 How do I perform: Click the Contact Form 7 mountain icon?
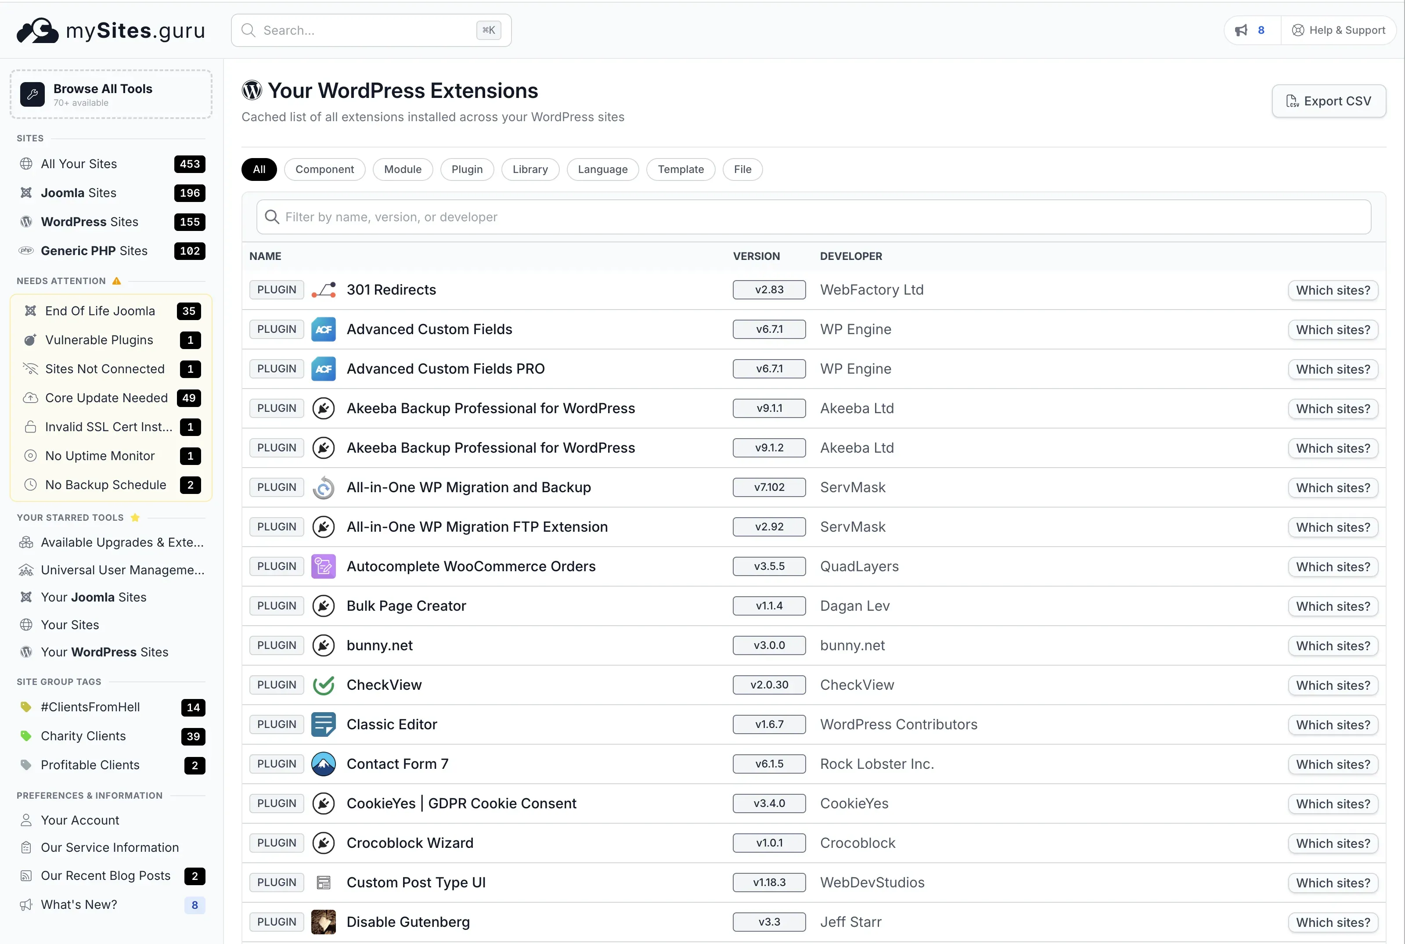coord(323,764)
